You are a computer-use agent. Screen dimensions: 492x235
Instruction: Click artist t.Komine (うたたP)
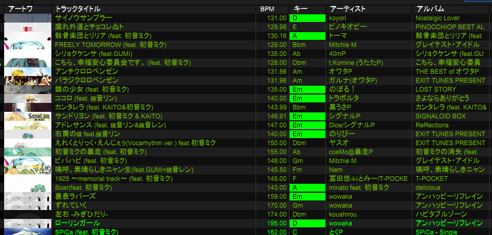(x=356, y=63)
